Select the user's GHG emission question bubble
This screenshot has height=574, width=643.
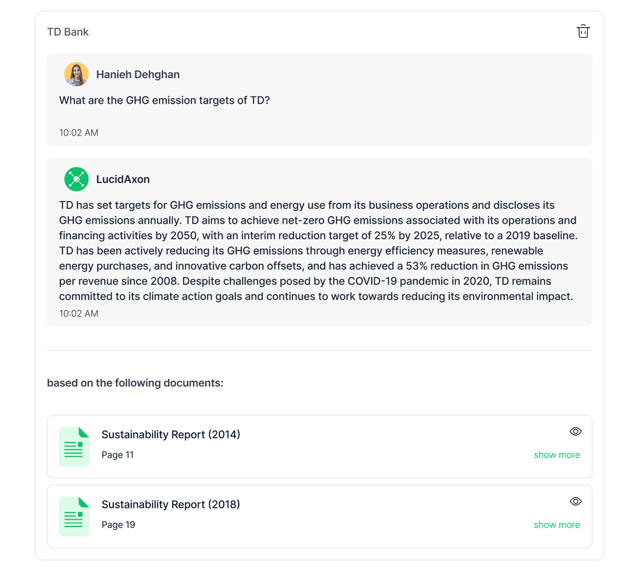click(x=165, y=100)
